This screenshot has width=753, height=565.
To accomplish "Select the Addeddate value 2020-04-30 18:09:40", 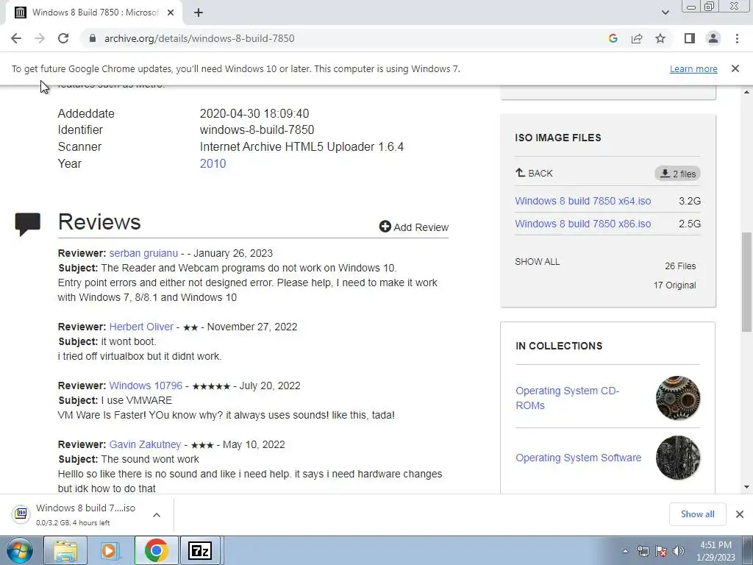I will 254,114.
